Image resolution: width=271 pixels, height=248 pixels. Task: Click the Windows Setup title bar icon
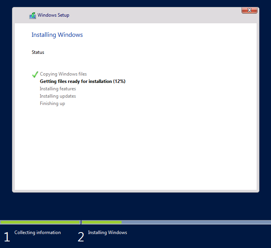click(33, 15)
